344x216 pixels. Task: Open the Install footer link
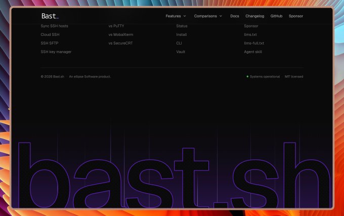pyautogui.click(x=182, y=34)
